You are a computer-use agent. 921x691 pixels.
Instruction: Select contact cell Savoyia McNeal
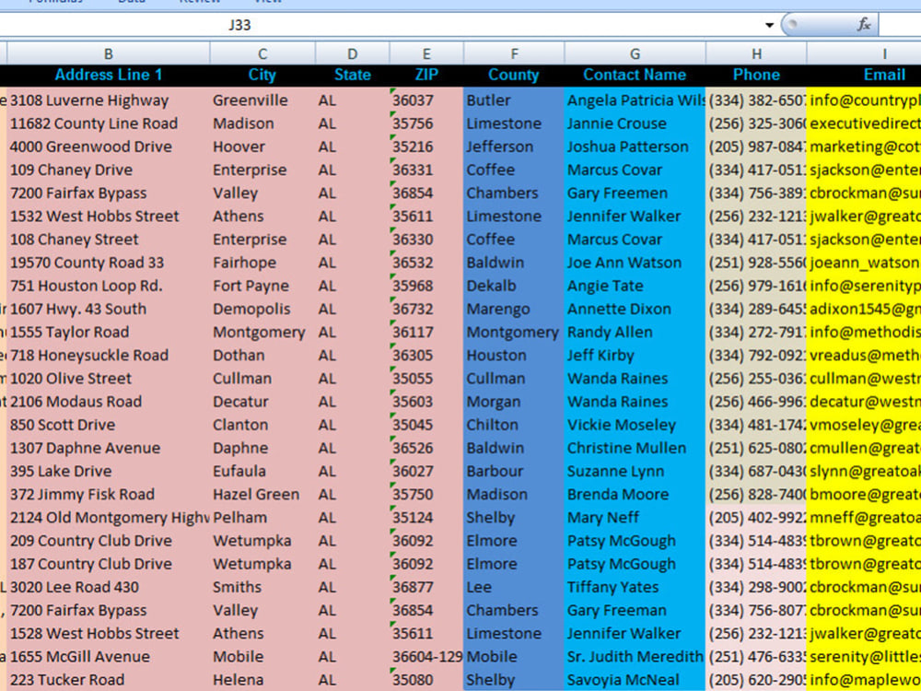635,680
